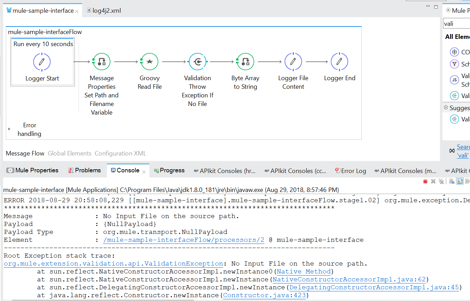
Task: Clear the console output
Action: coord(451,181)
